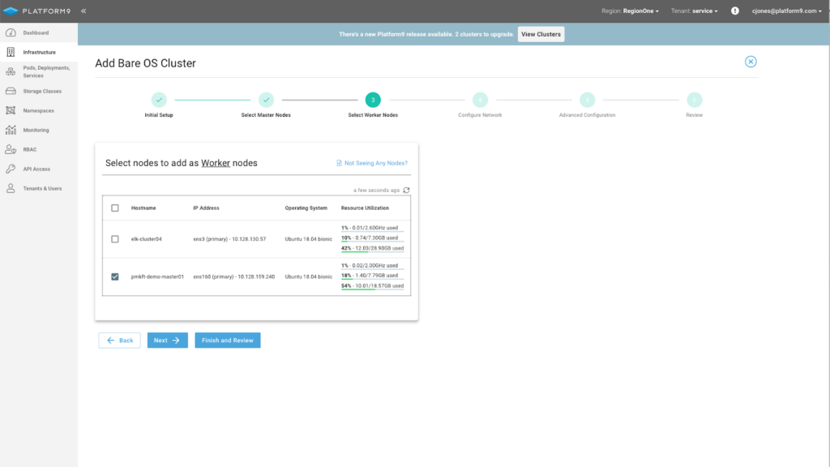Jump to step 6 Review circle

tap(695, 100)
